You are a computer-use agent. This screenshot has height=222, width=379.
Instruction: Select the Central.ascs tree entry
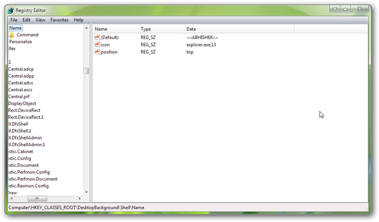20,89
